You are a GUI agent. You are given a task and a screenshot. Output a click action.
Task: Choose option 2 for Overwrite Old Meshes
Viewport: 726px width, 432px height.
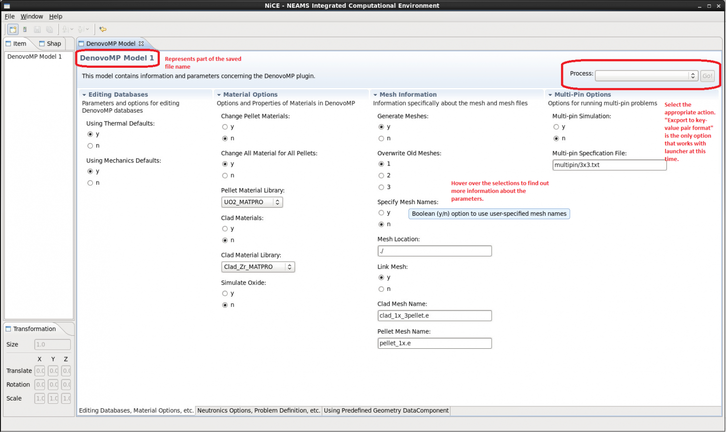pyautogui.click(x=381, y=176)
